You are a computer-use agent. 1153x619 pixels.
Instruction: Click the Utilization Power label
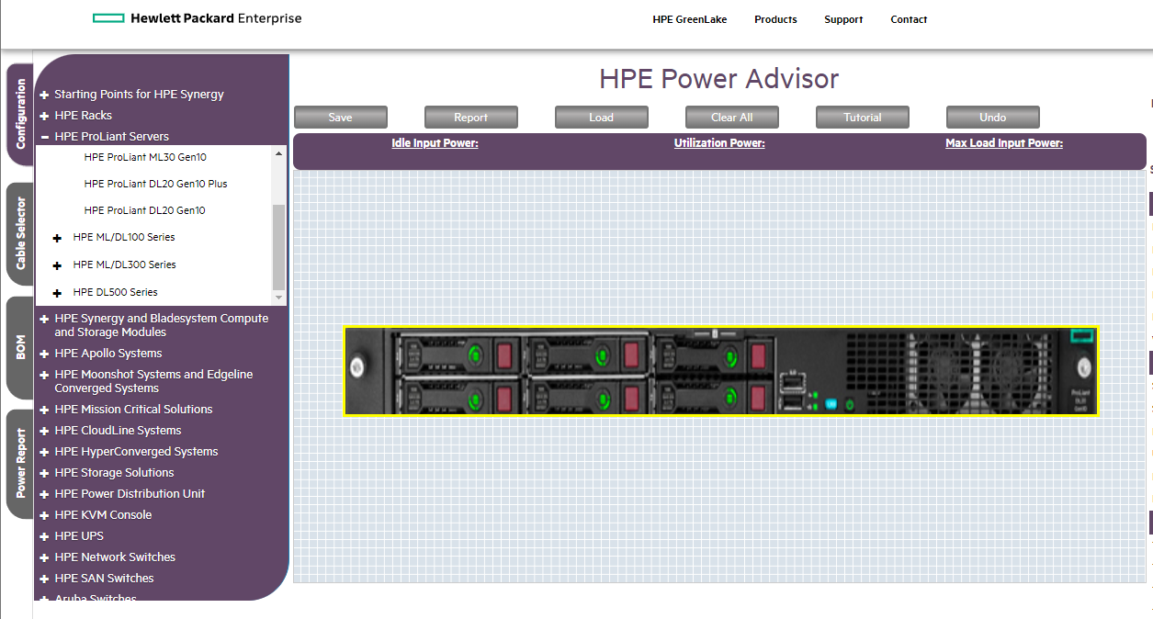click(x=719, y=143)
